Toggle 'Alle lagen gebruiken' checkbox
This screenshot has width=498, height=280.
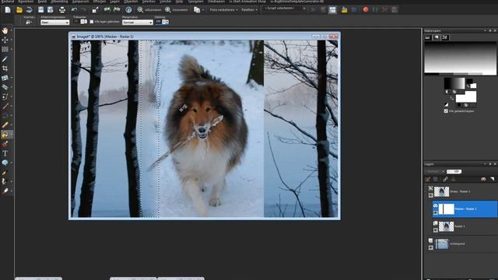tap(92, 22)
